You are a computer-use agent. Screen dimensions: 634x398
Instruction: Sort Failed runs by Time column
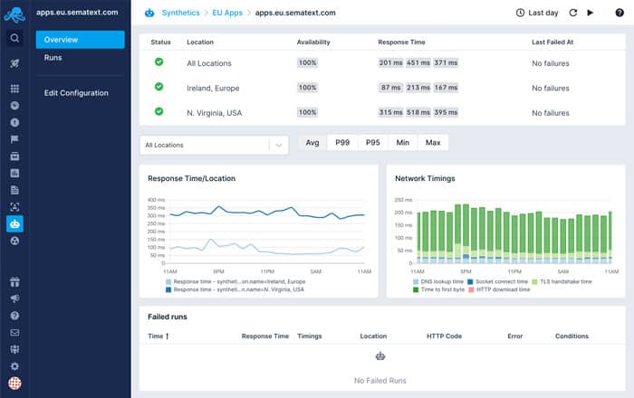coord(158,336)
